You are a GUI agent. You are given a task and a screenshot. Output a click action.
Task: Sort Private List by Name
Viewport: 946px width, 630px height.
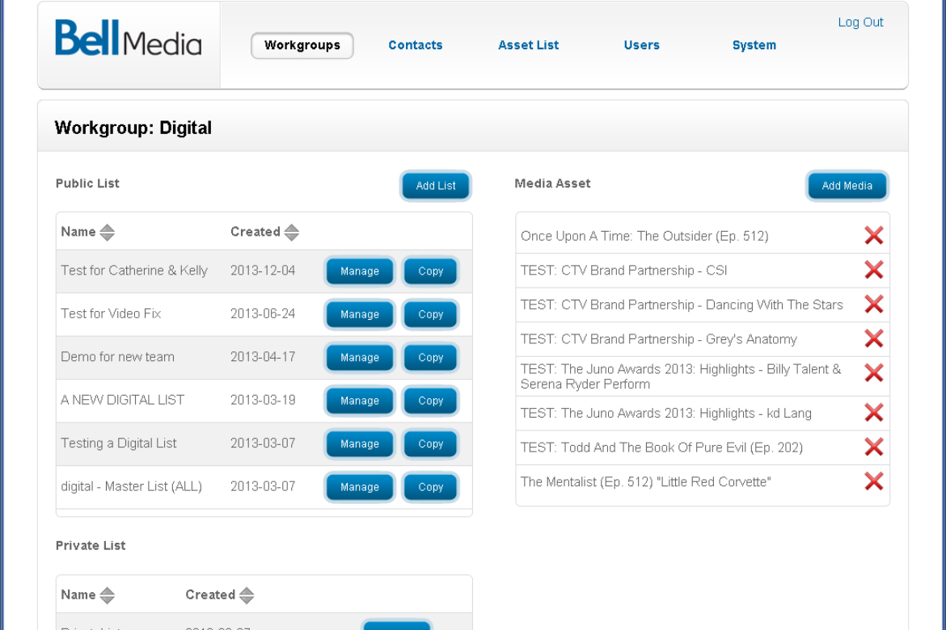(108, 595)
